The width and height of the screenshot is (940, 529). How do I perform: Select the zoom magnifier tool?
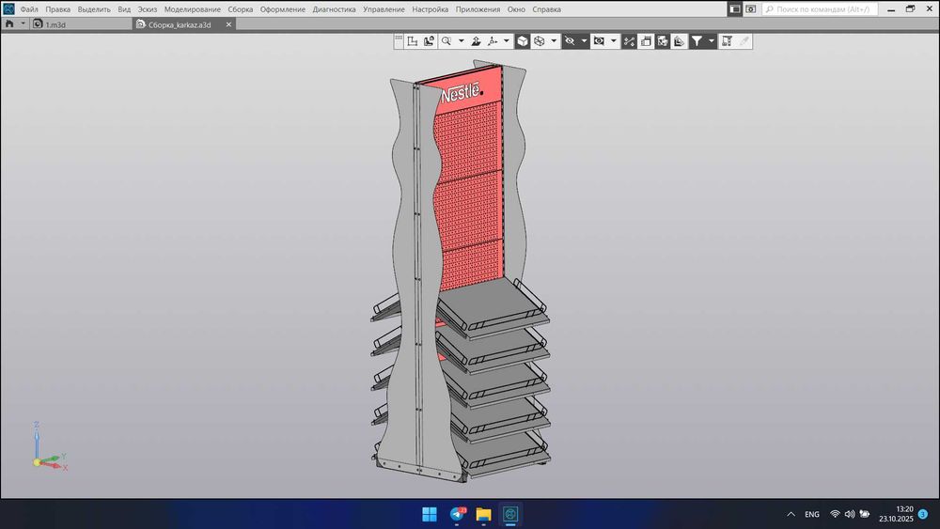coord(446,41)
